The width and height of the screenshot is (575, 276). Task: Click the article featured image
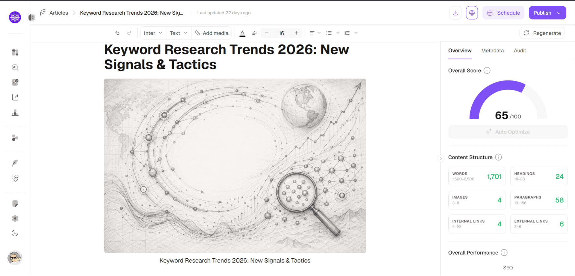point(235,166)
